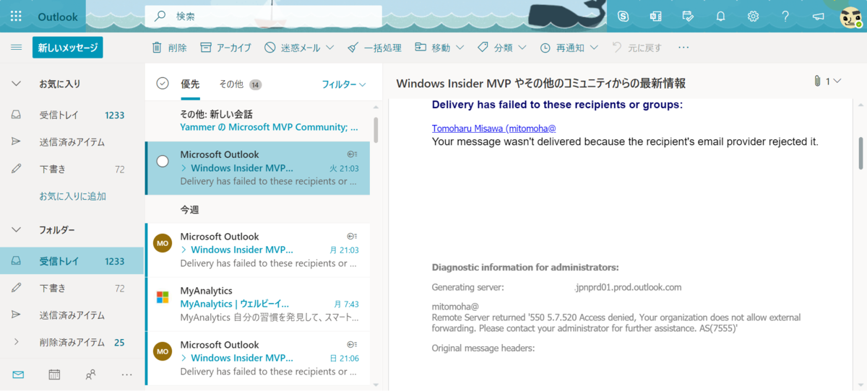867x391 pixels.
Task: Open the Office apps icon in the header
Action: [655, 16]
